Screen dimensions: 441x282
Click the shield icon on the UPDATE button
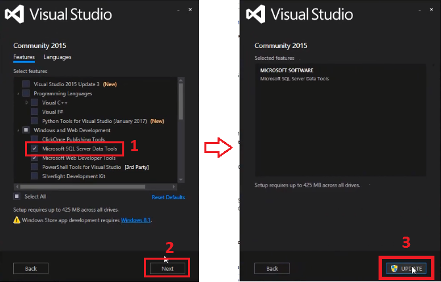(x=394, y=268)
